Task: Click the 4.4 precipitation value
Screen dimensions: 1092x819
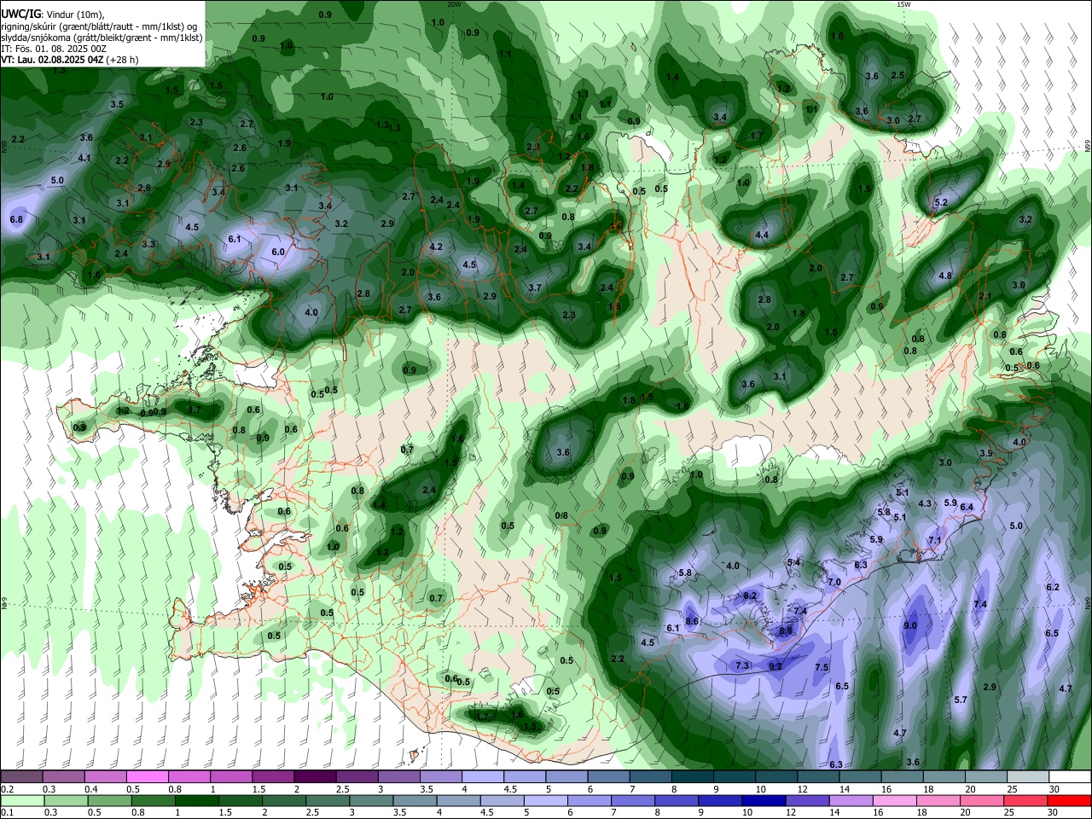Action: pyautogui.click(x=762, y=235)
